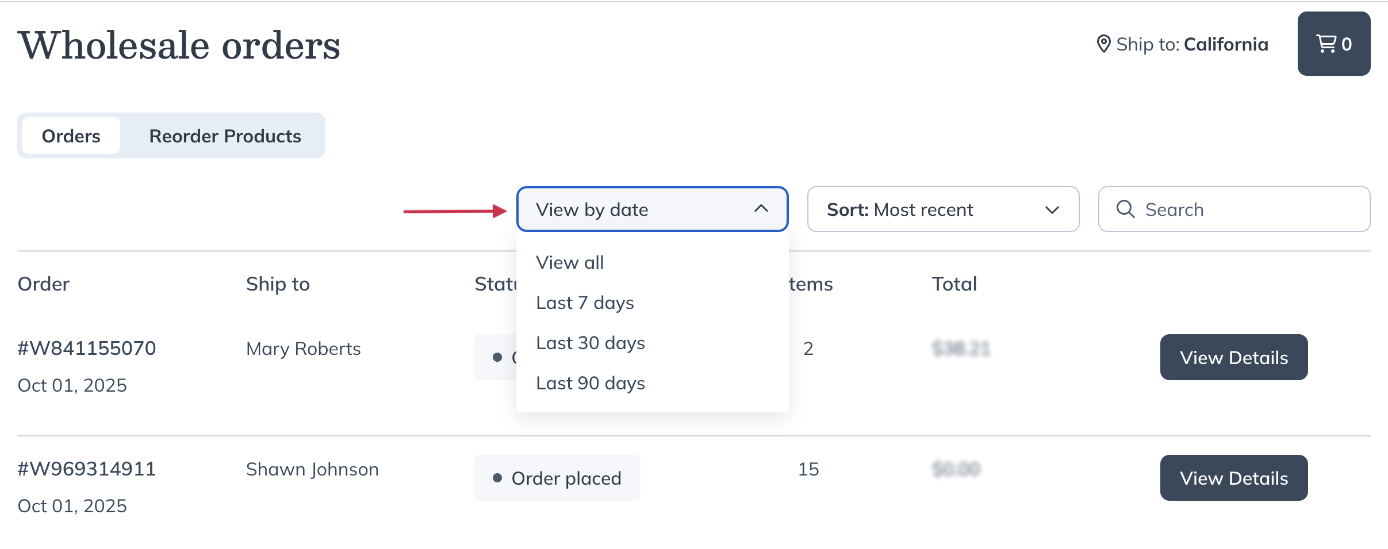
Task: Choose Last 90 days filter
Action: pyautogui.click(x=591, y=383)
